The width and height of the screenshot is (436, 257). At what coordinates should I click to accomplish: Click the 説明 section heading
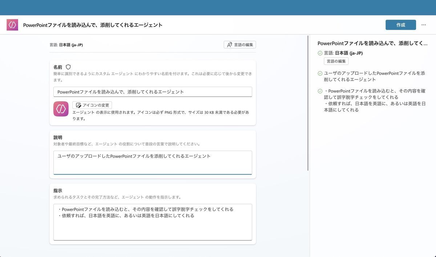click(58, 138)
